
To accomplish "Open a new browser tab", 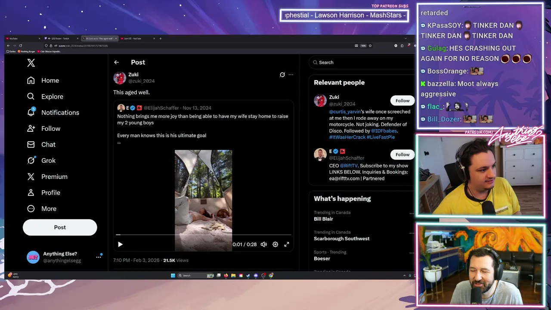I will (x=161, y=38).
